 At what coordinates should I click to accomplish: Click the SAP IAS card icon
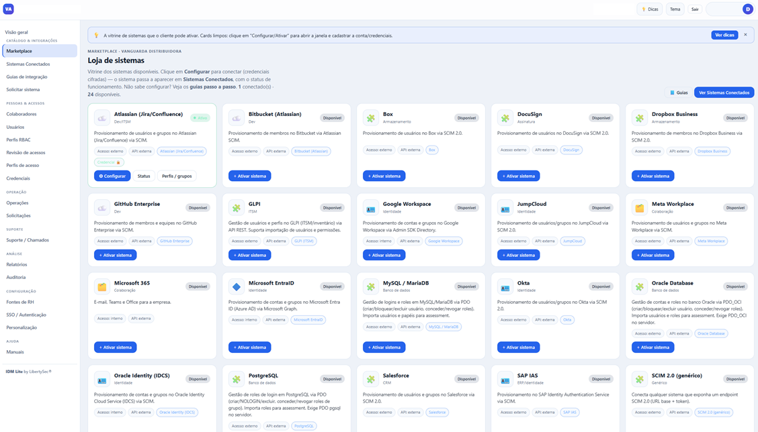tap(505, 379)
